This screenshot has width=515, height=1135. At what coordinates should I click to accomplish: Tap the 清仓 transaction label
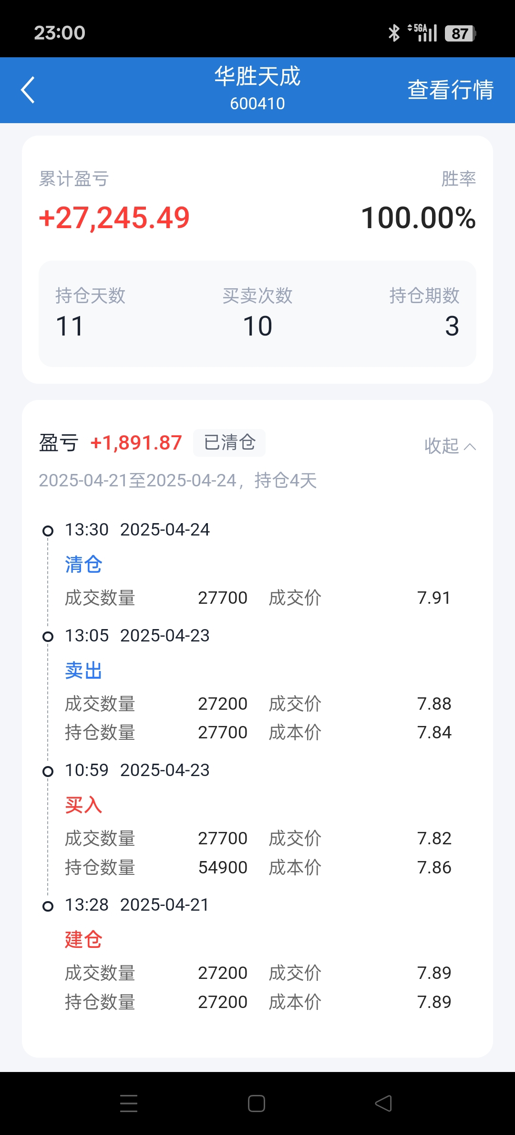click(x=83, y=565)
